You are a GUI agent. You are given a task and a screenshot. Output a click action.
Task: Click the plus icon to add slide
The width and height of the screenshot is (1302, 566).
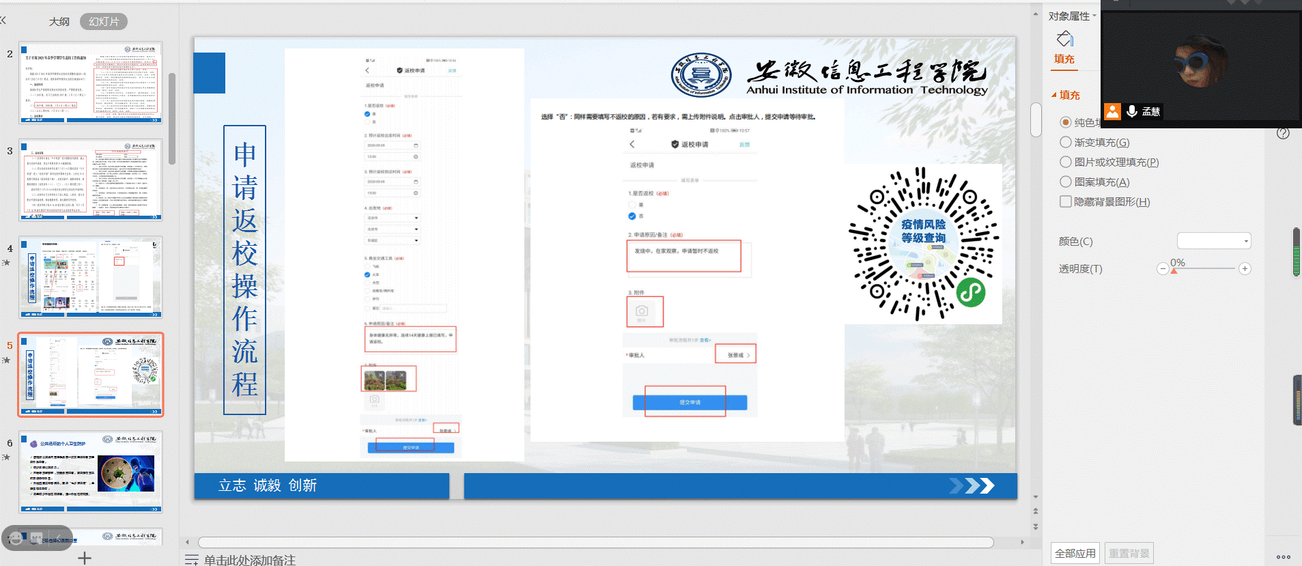coord(85,558)
